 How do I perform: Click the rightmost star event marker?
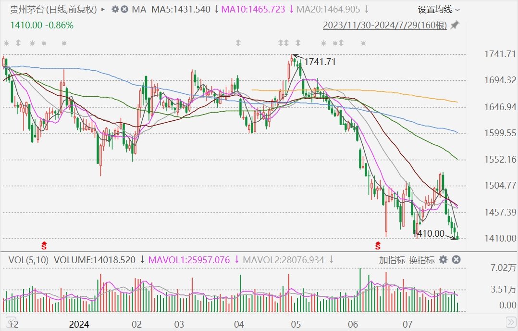363,43
